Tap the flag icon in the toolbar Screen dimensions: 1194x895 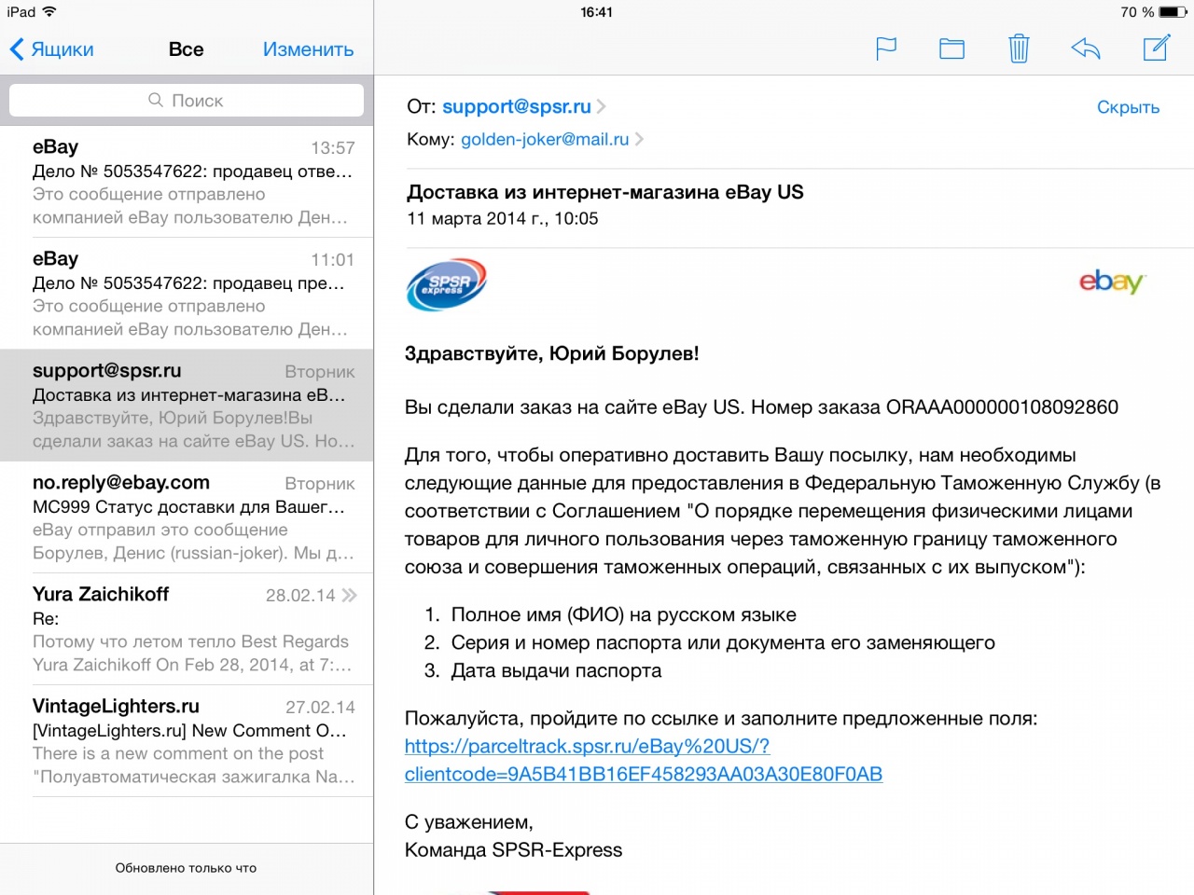point(886,48)
